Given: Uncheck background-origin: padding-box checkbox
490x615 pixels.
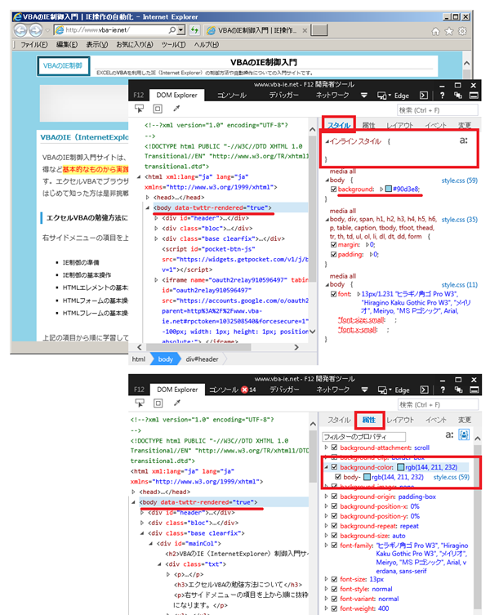Looking at the screenshot, I should click(334, 497).
